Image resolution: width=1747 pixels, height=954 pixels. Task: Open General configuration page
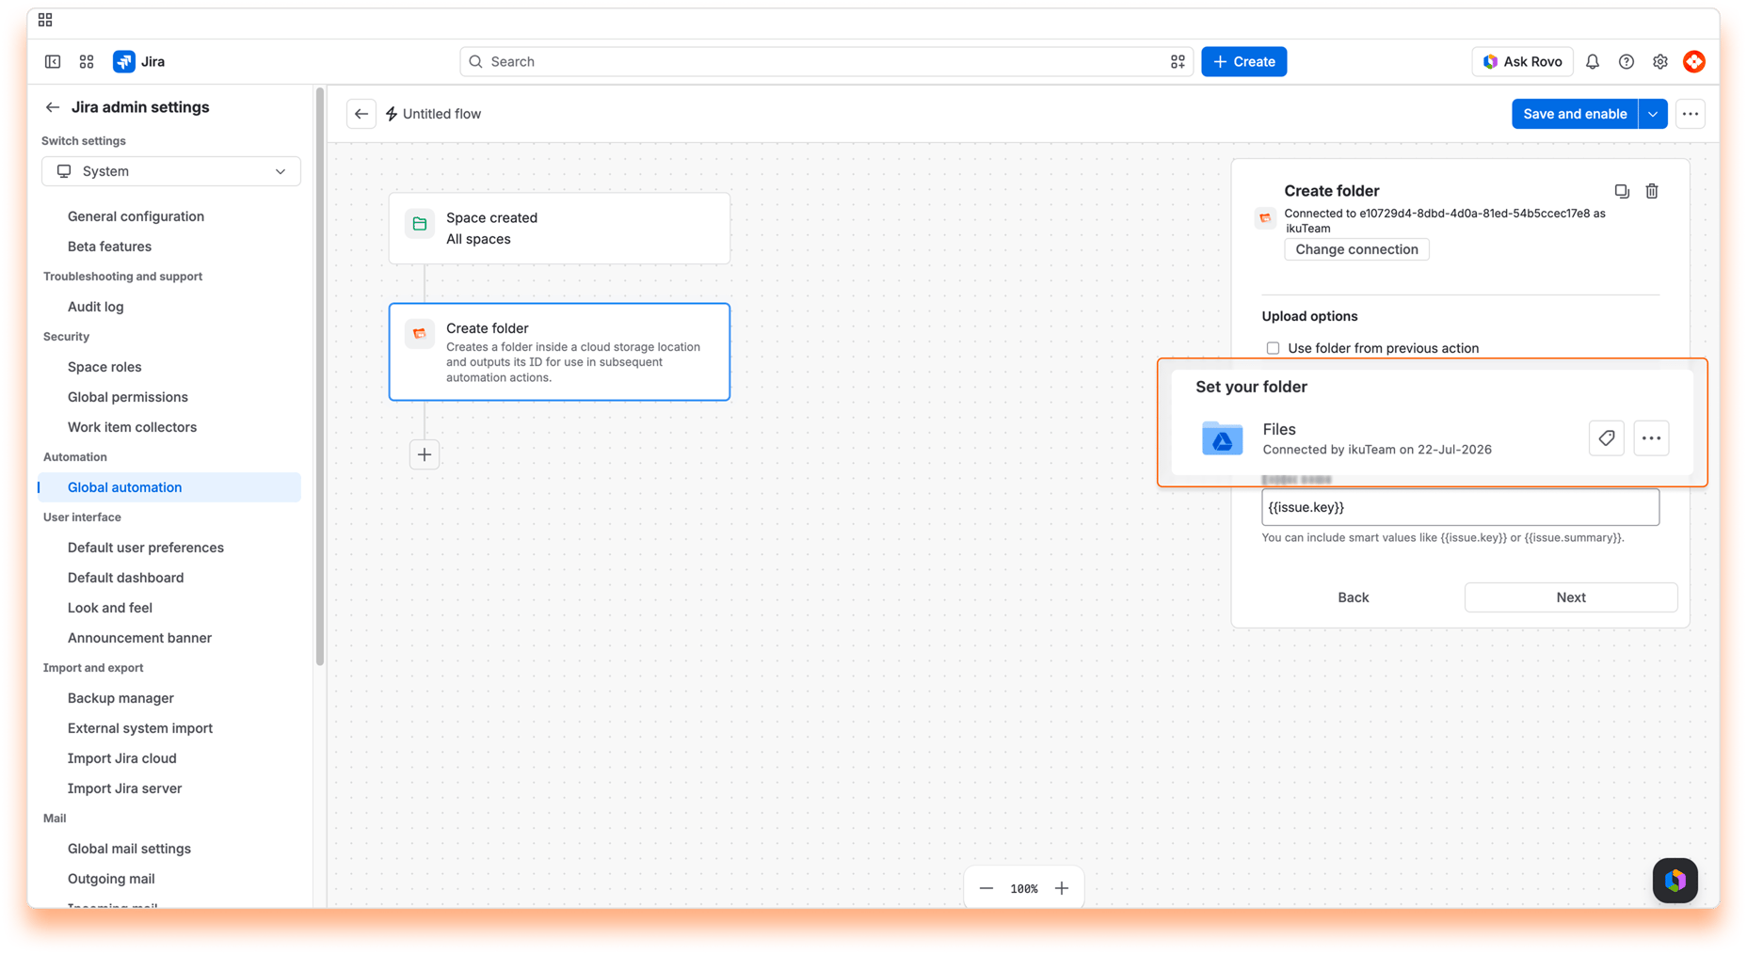click(136, 216)
